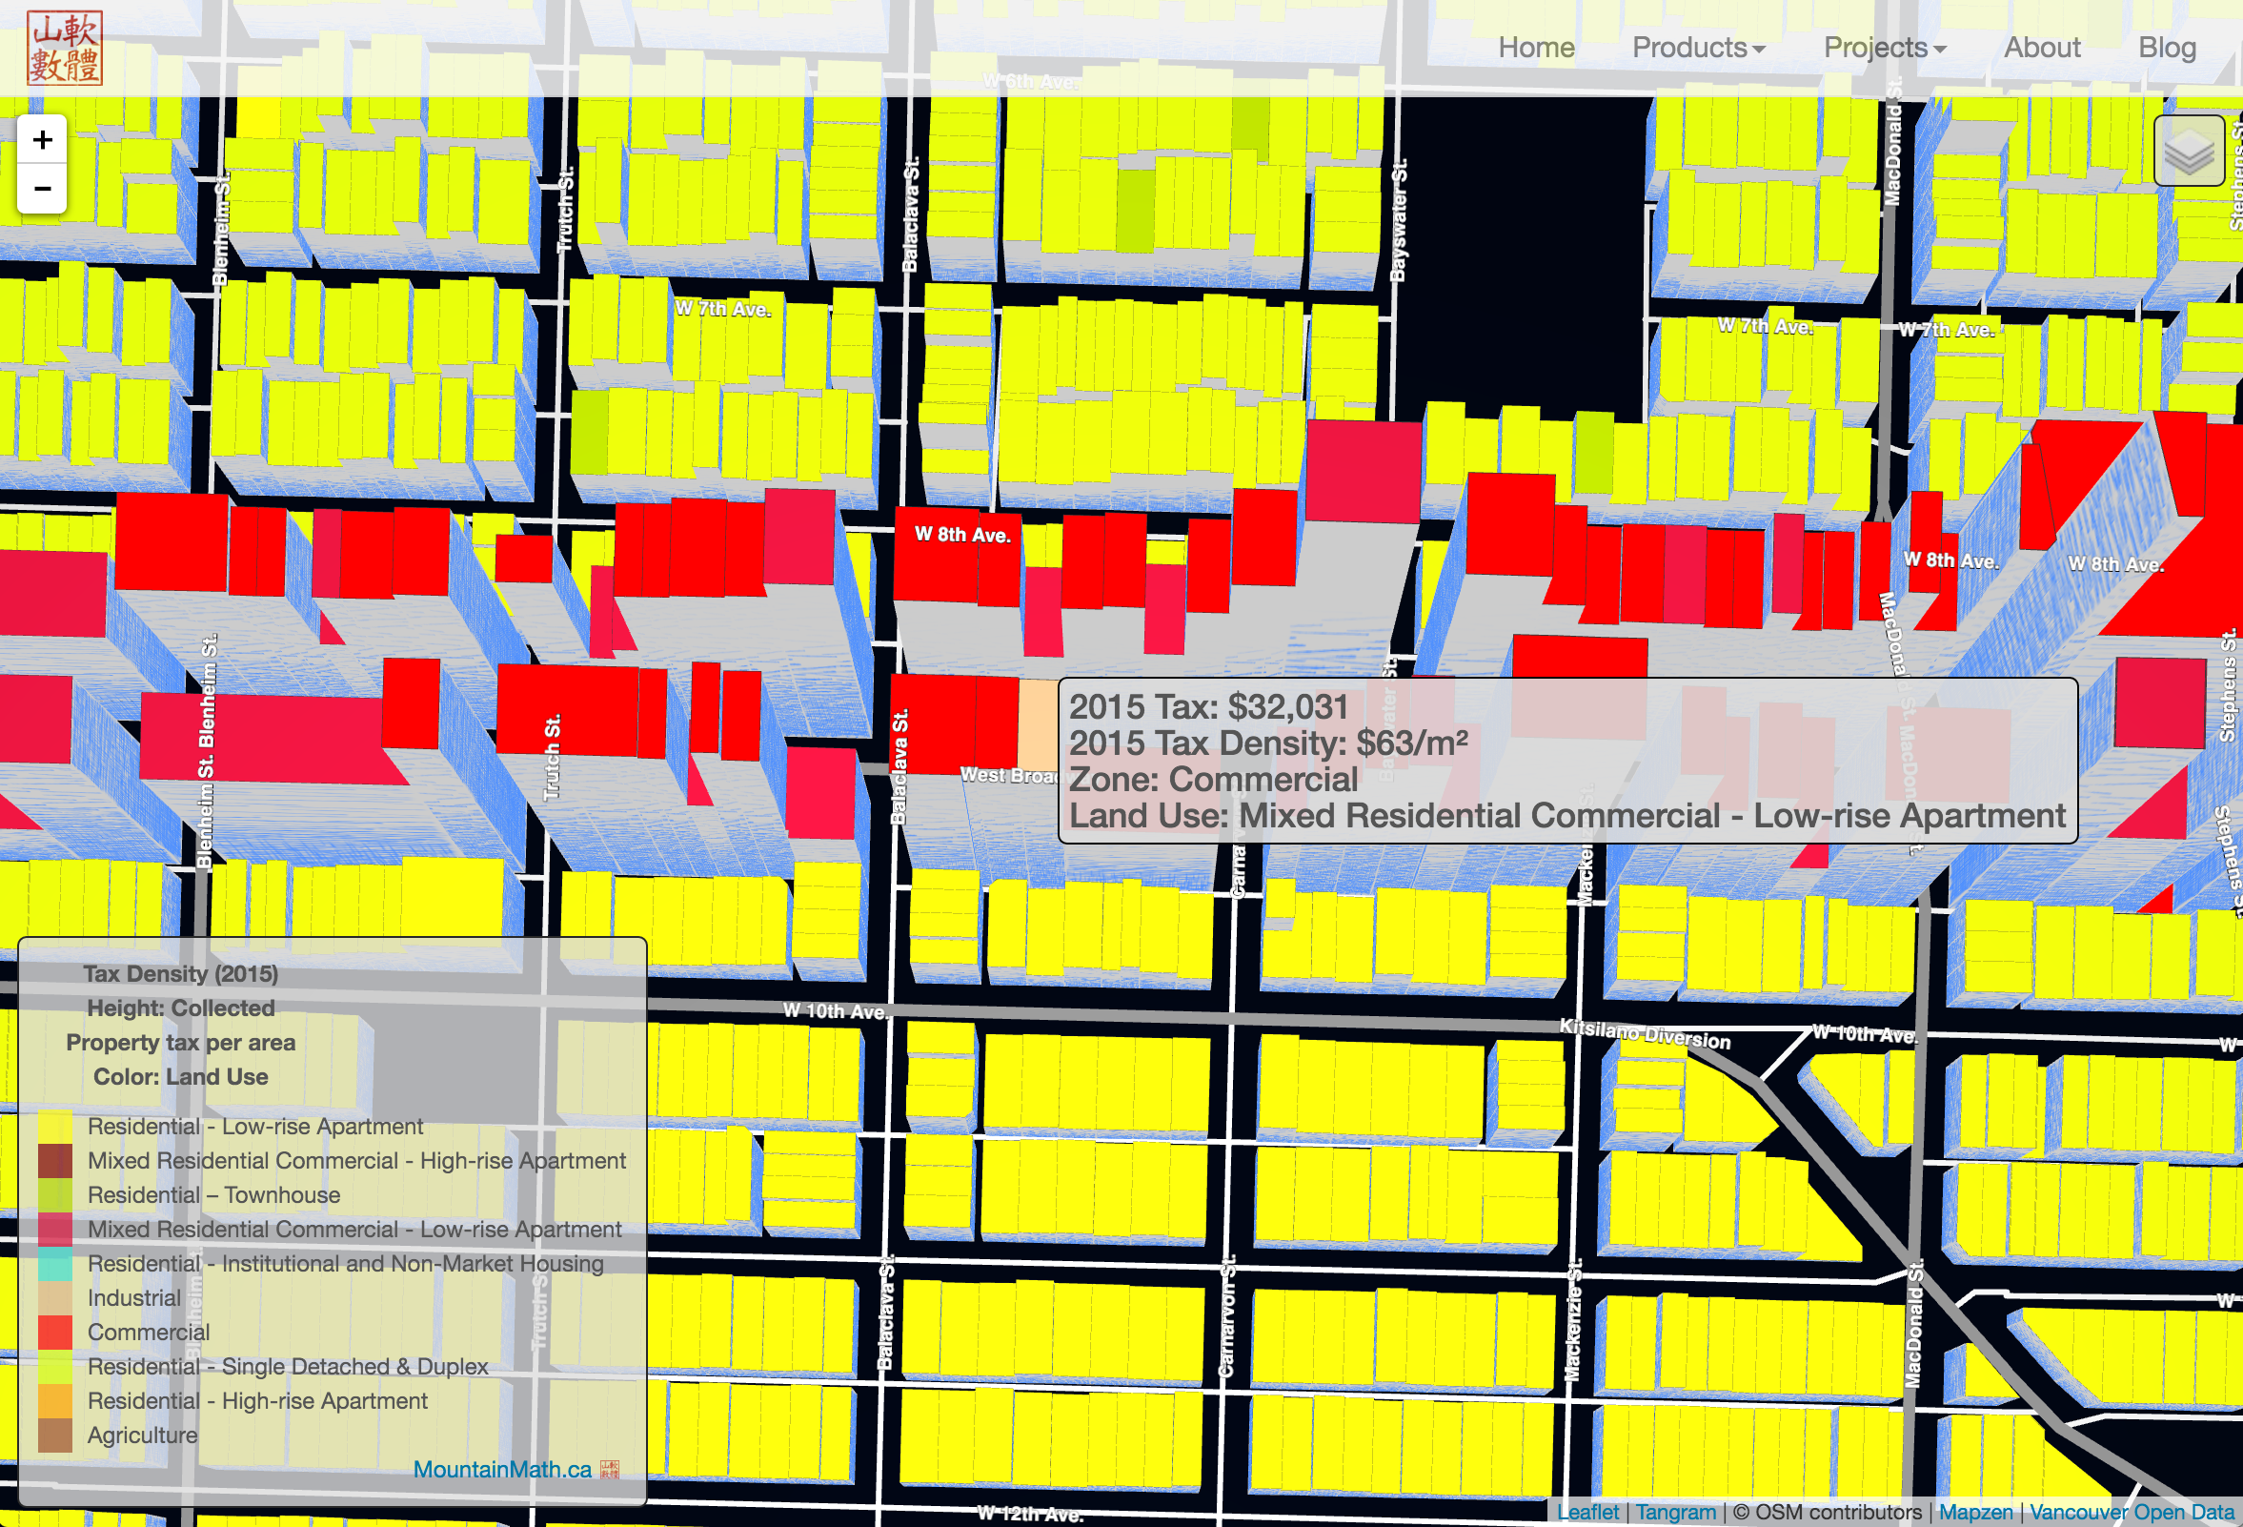Expand the Projects dropdown menu
This screenshot has width=2243, height=1527.
pyautogui.click(x=1884, y=48)
